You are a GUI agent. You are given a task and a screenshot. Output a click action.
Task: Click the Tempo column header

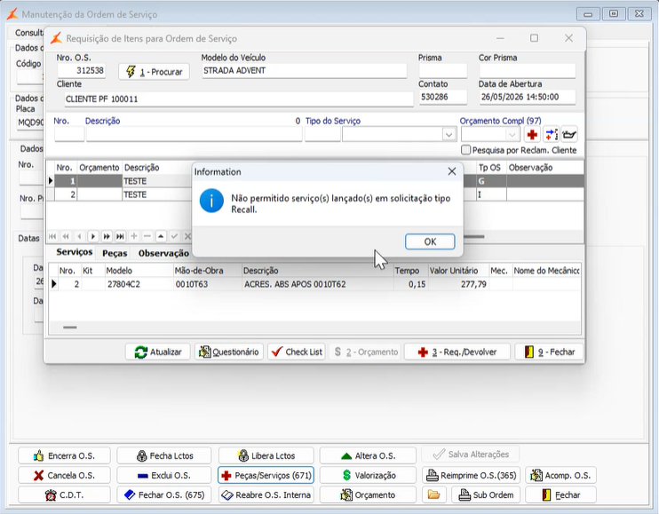tap(410, 271)
